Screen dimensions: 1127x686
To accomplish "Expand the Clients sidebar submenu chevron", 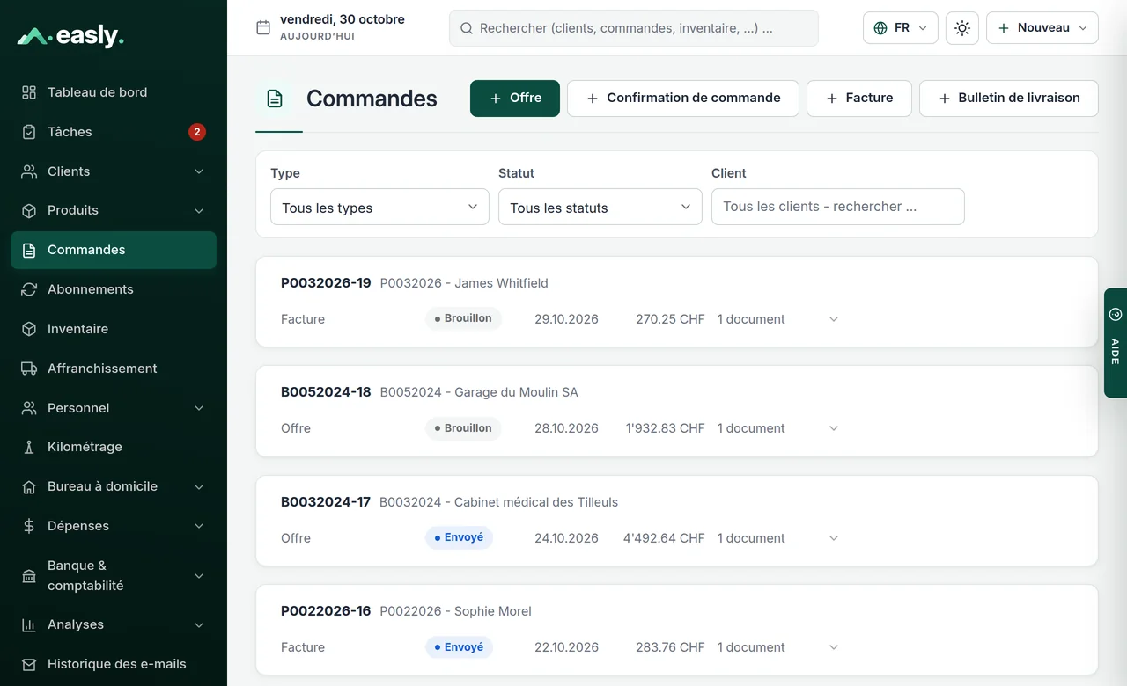I will 199,171.
